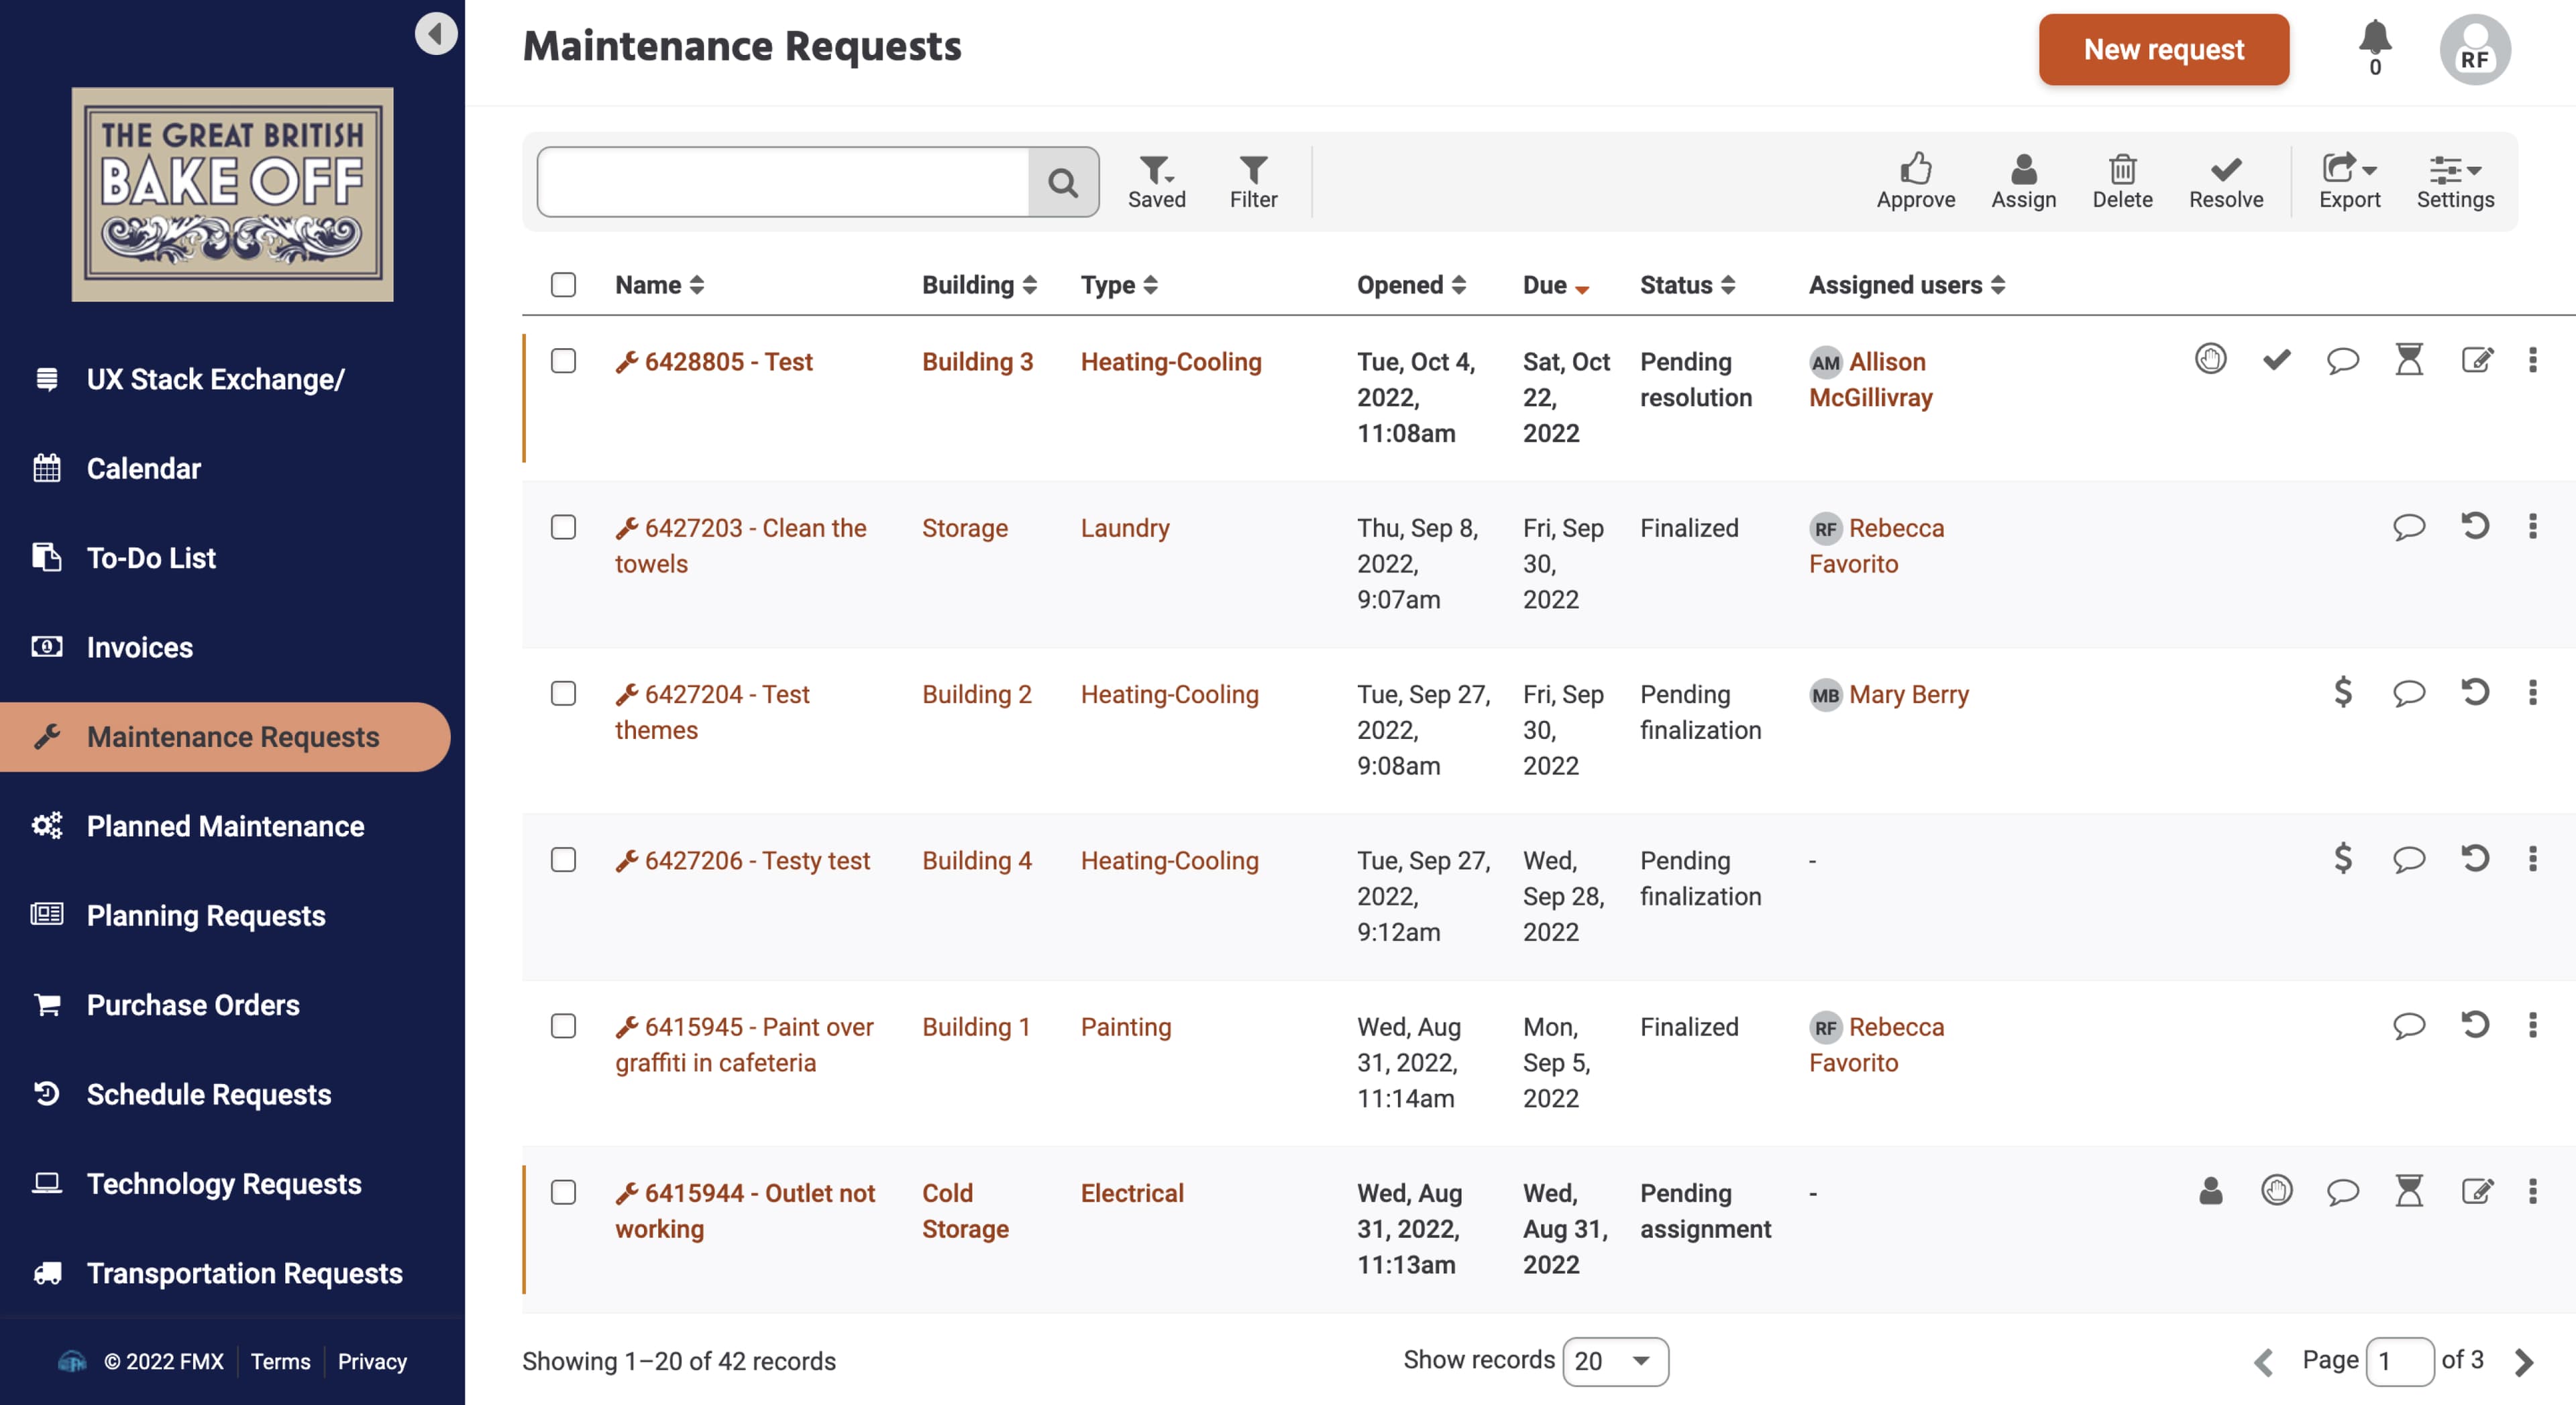Click reopen arrow icon for 6415945 row
The image size is (2576, 1405).
point(2475,1025)
